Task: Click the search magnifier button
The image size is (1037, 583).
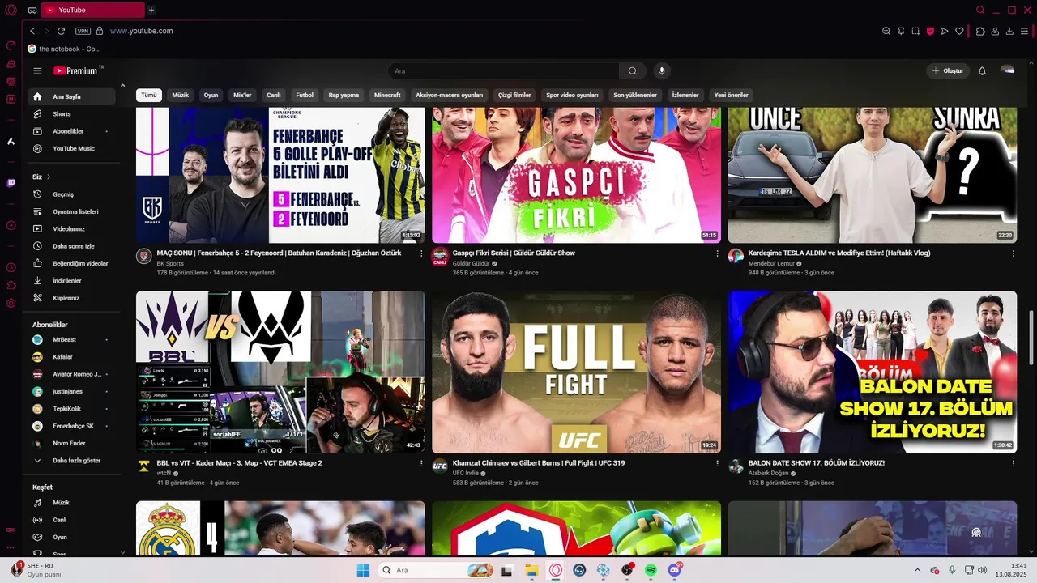Action: pyautogui.click(x=633, y=70)
